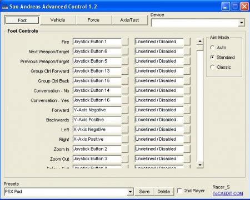Switch to the Force tab
The image size is (250, 200).
point(93,20)
